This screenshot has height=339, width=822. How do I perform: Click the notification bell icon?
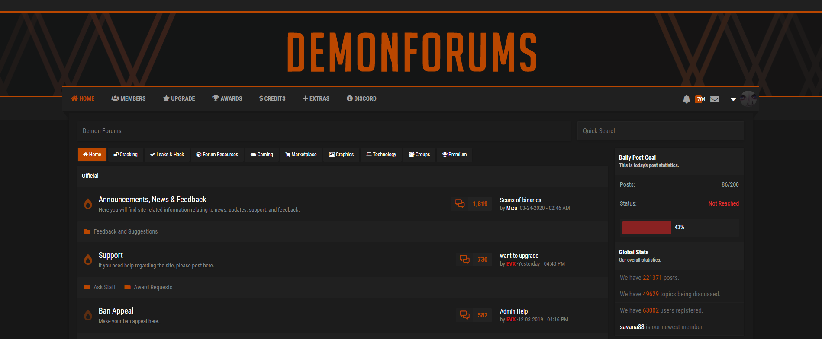coord(686,99)
